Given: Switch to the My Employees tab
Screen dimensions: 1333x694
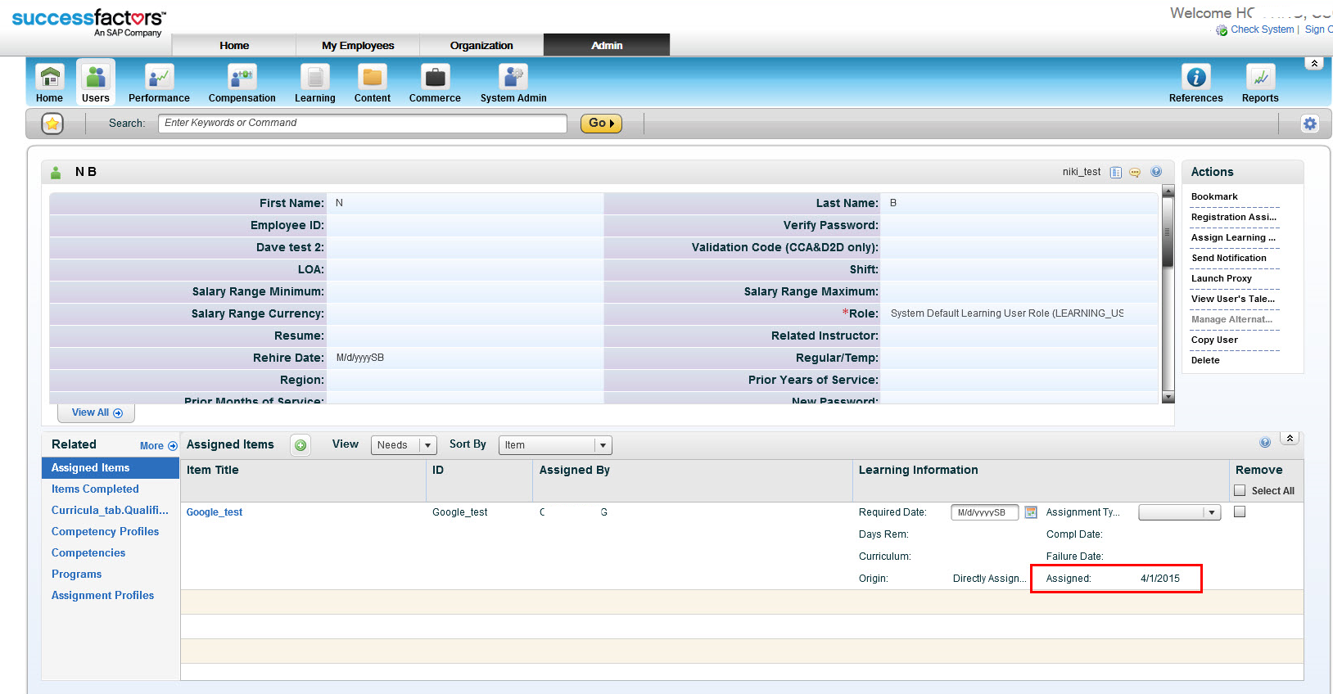Looking at the screenshot, I should [x=358, y=45].
